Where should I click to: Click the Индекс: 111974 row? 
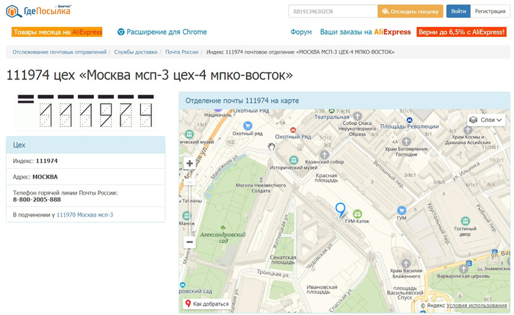tap(86, 161)
